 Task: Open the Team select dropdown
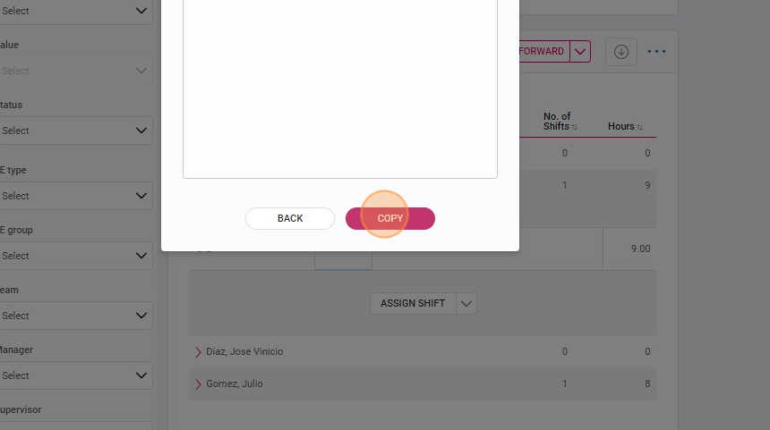74,316
